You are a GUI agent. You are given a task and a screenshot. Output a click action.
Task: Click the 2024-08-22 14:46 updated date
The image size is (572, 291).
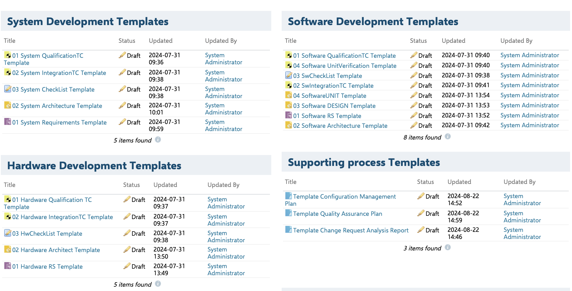(463, 233)
